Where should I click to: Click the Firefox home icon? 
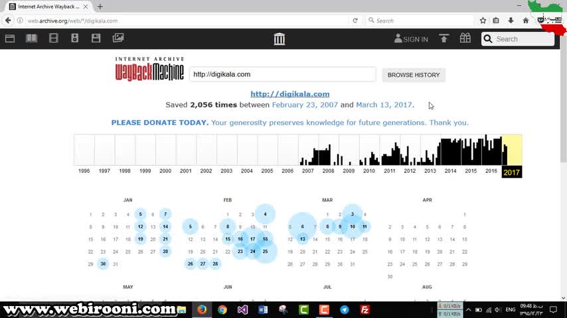click(526, 21)
